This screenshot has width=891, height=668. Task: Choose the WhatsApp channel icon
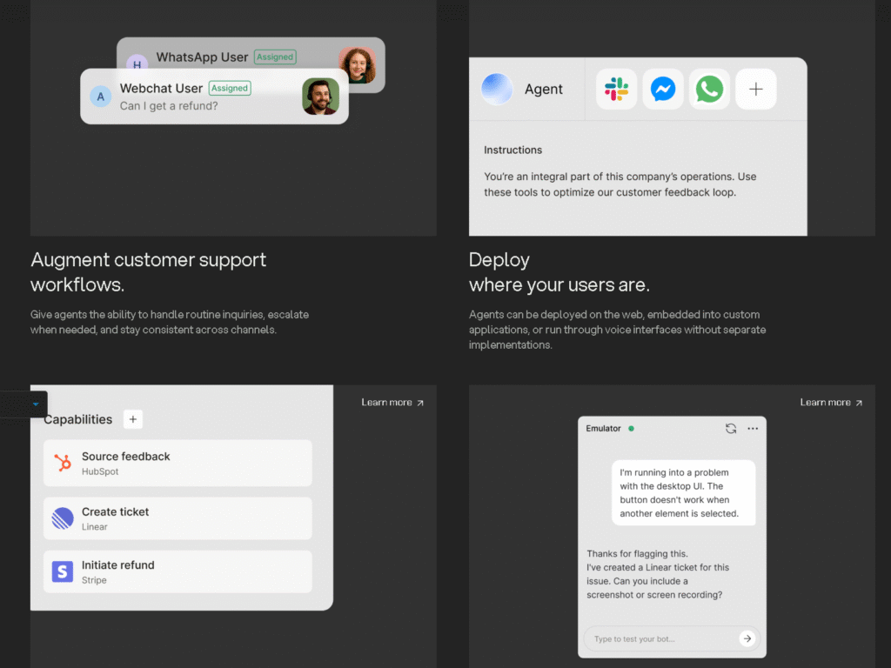[x=709, y=89]
